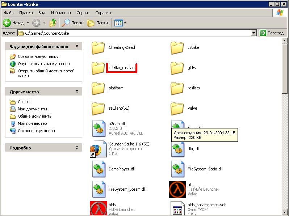Click the Cheating-Death folder name text
The width and height of the screenshot is (289, 216).
click(122, 47)
